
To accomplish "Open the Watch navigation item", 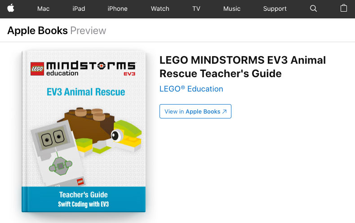I will click(x=160, y=9).
